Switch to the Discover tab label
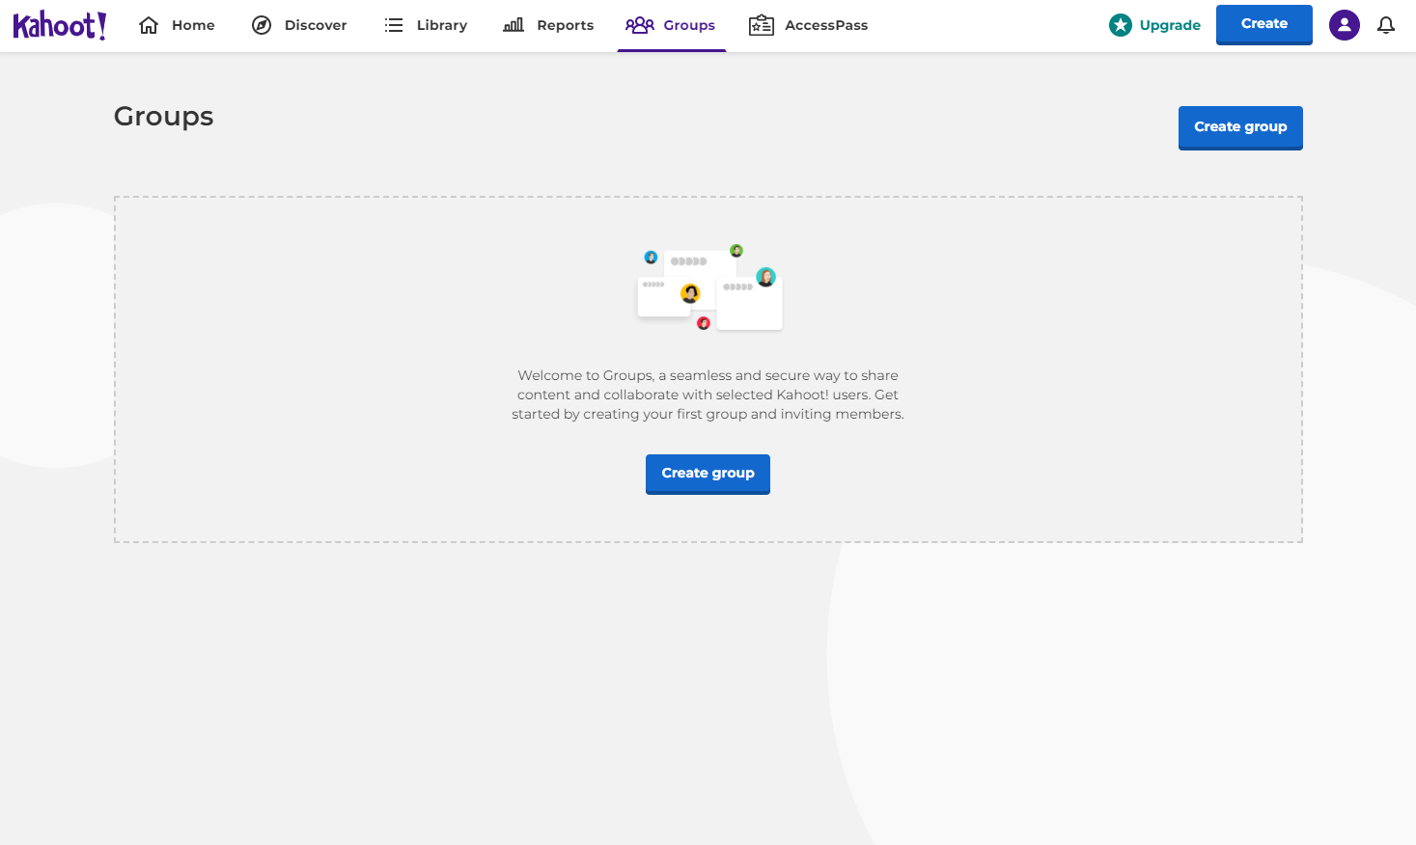Screen dimensions: 1416x845 point(316,25)
